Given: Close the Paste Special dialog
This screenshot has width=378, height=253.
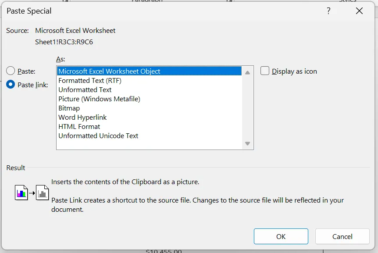Looking at the screenshot, I should click(x=359, y=11).
